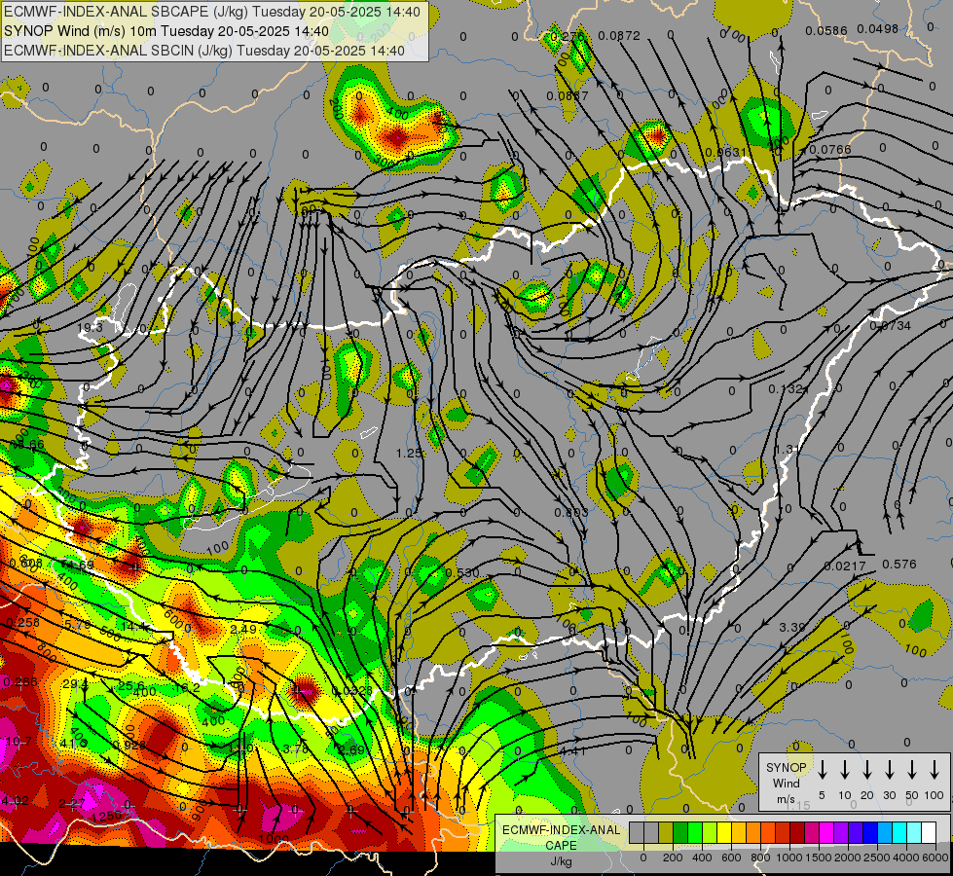The height and width of the screenshot is (876, 953).
Task: Click the 0.0586 value on the map
Action: point(826,30)
